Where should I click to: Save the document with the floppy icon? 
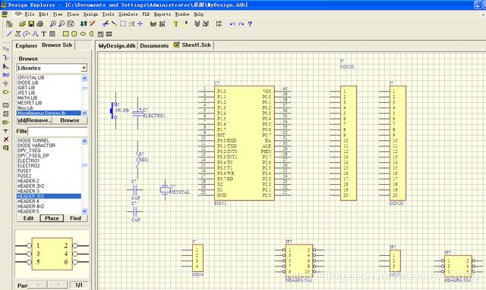pos(31,23)
